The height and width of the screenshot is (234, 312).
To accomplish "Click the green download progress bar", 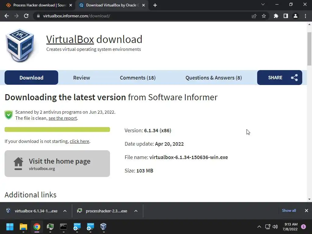I will point(57,129).
